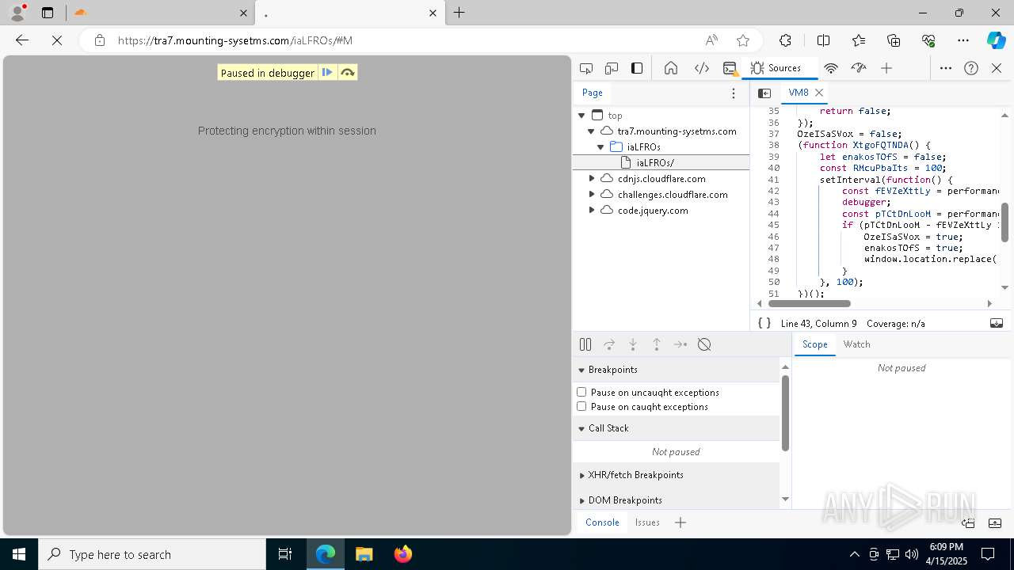Stop loading the page
Viewport: 1014px width, 570px height.
(57, 40)
